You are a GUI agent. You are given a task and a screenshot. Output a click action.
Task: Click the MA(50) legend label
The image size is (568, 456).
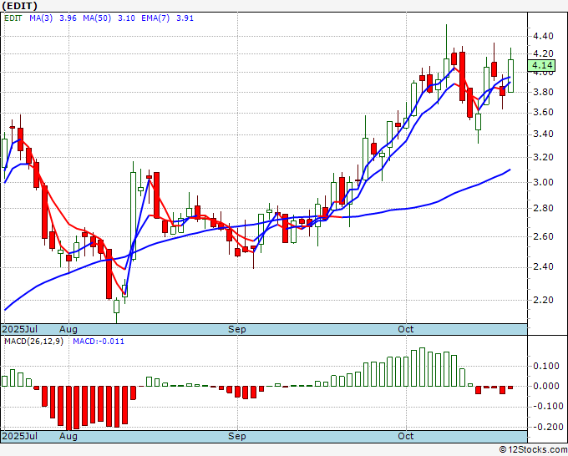coord(97,18)
